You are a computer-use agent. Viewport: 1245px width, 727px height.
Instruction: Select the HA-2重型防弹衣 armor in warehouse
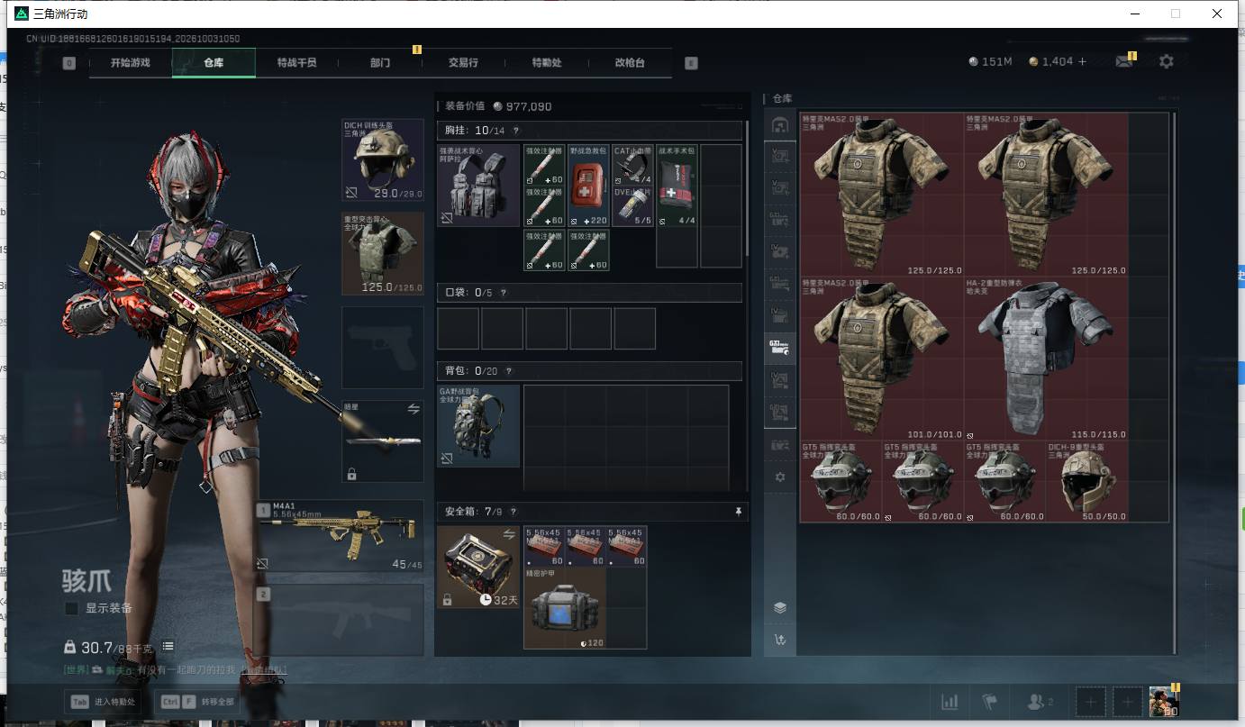tap(1046, 359)
